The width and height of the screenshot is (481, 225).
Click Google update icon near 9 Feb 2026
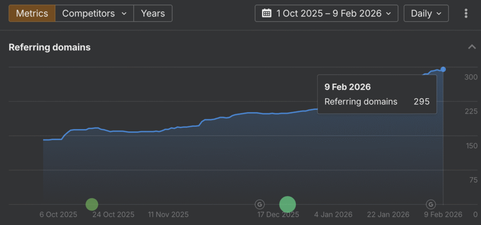[431, 204]
